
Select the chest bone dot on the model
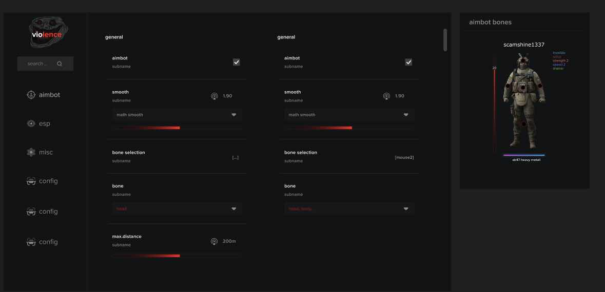(x=523, y=88)
